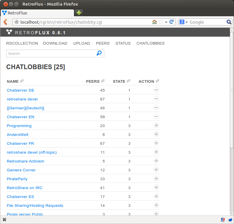Reload the page using the refresh icon
Viewport: 234px width, 224px height.
171,22
